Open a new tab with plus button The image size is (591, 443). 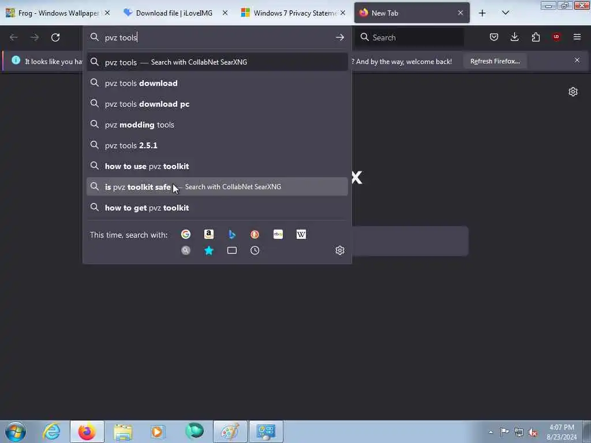[482, 13]
